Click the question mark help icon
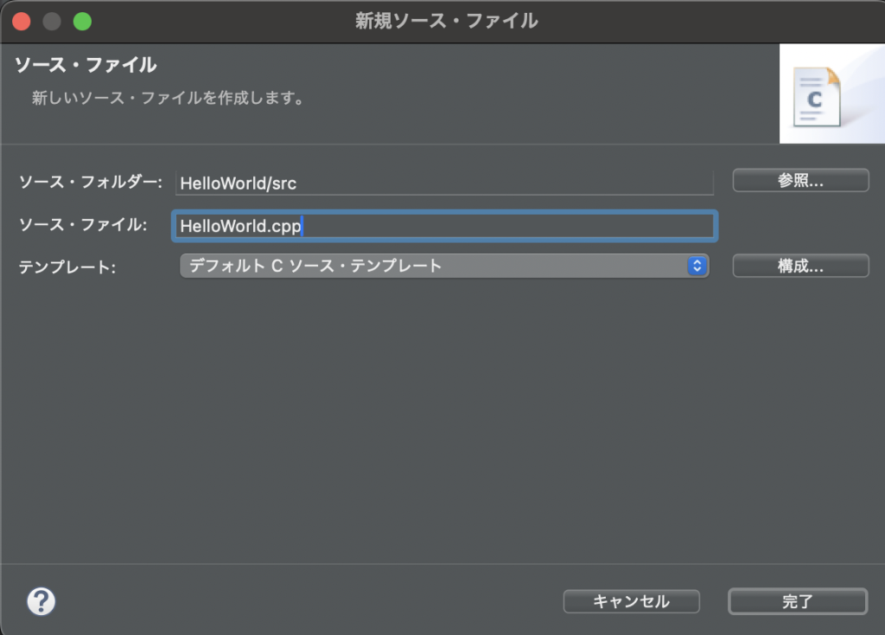The width and height of the screenshot is (885, 635). coord(41,601)
